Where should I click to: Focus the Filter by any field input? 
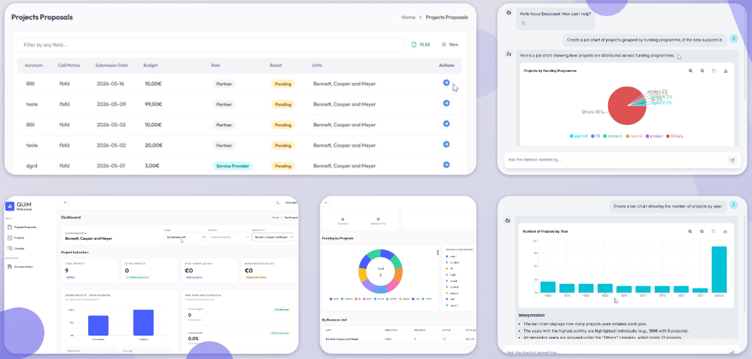211,45
